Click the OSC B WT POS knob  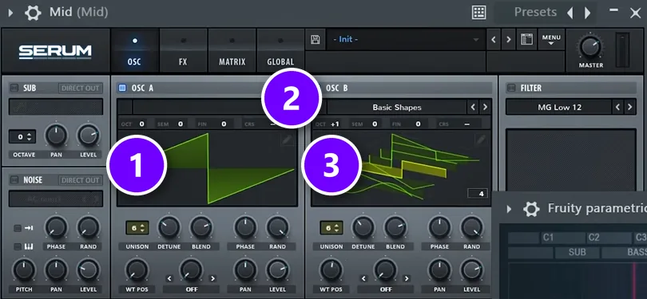tap(331, 270)
